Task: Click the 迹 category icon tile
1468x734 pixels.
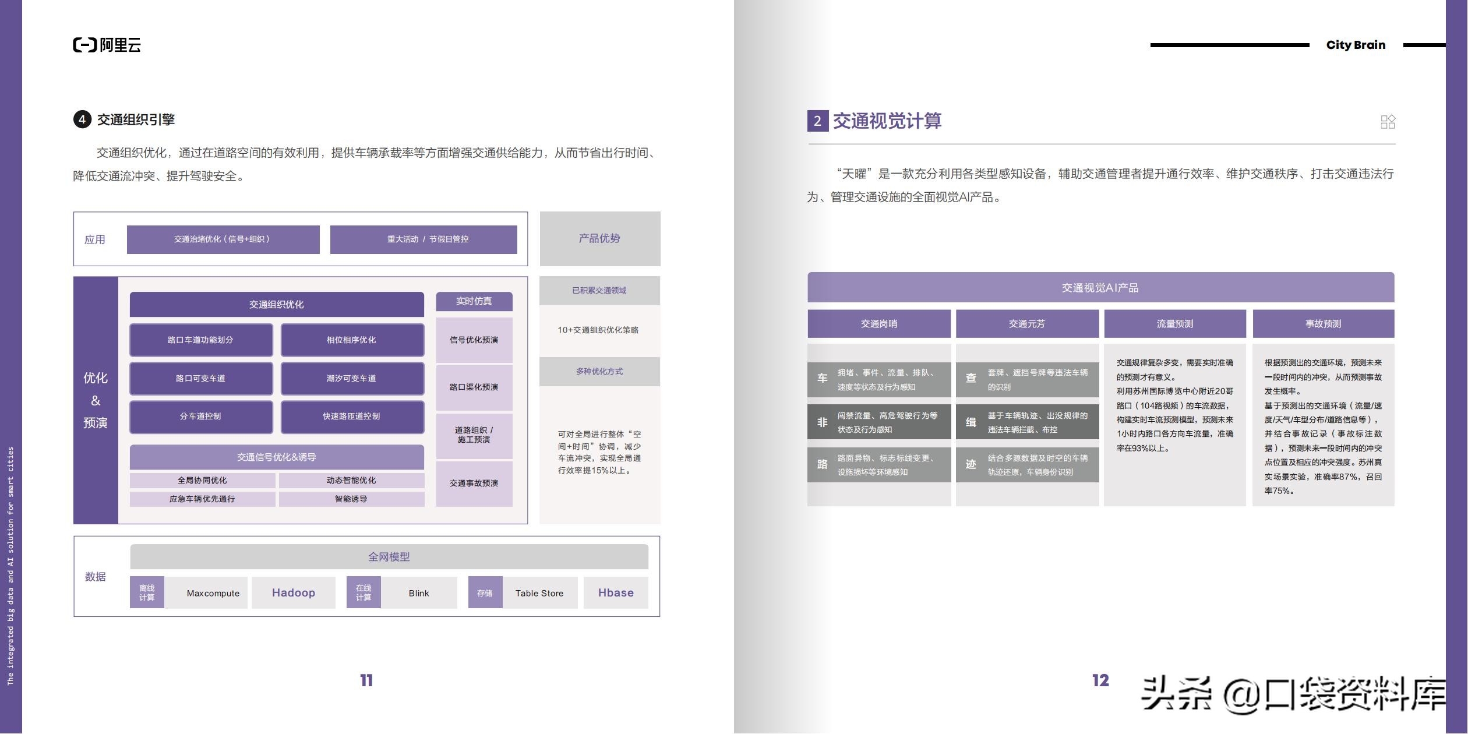Action: [971, 465]
